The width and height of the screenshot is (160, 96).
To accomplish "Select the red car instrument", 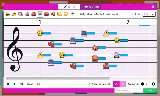I will pyautogui.click(x=33, y=14).
